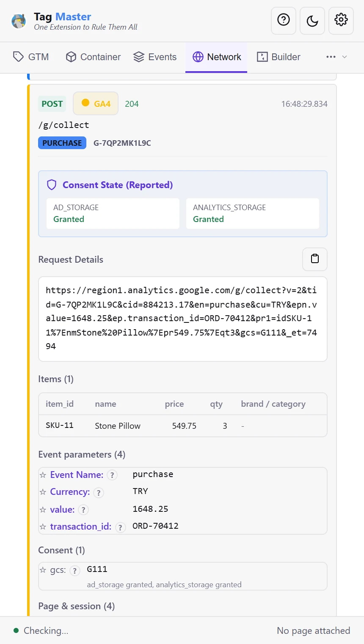The image size is (364, 644).
Task: Click the Items (1) heading
Action: pyautogui.click(x=56, y=379)
